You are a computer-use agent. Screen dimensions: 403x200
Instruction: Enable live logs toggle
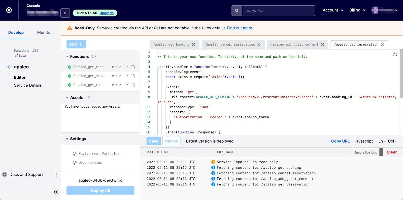pyautogui.click(x=367, y=152)
